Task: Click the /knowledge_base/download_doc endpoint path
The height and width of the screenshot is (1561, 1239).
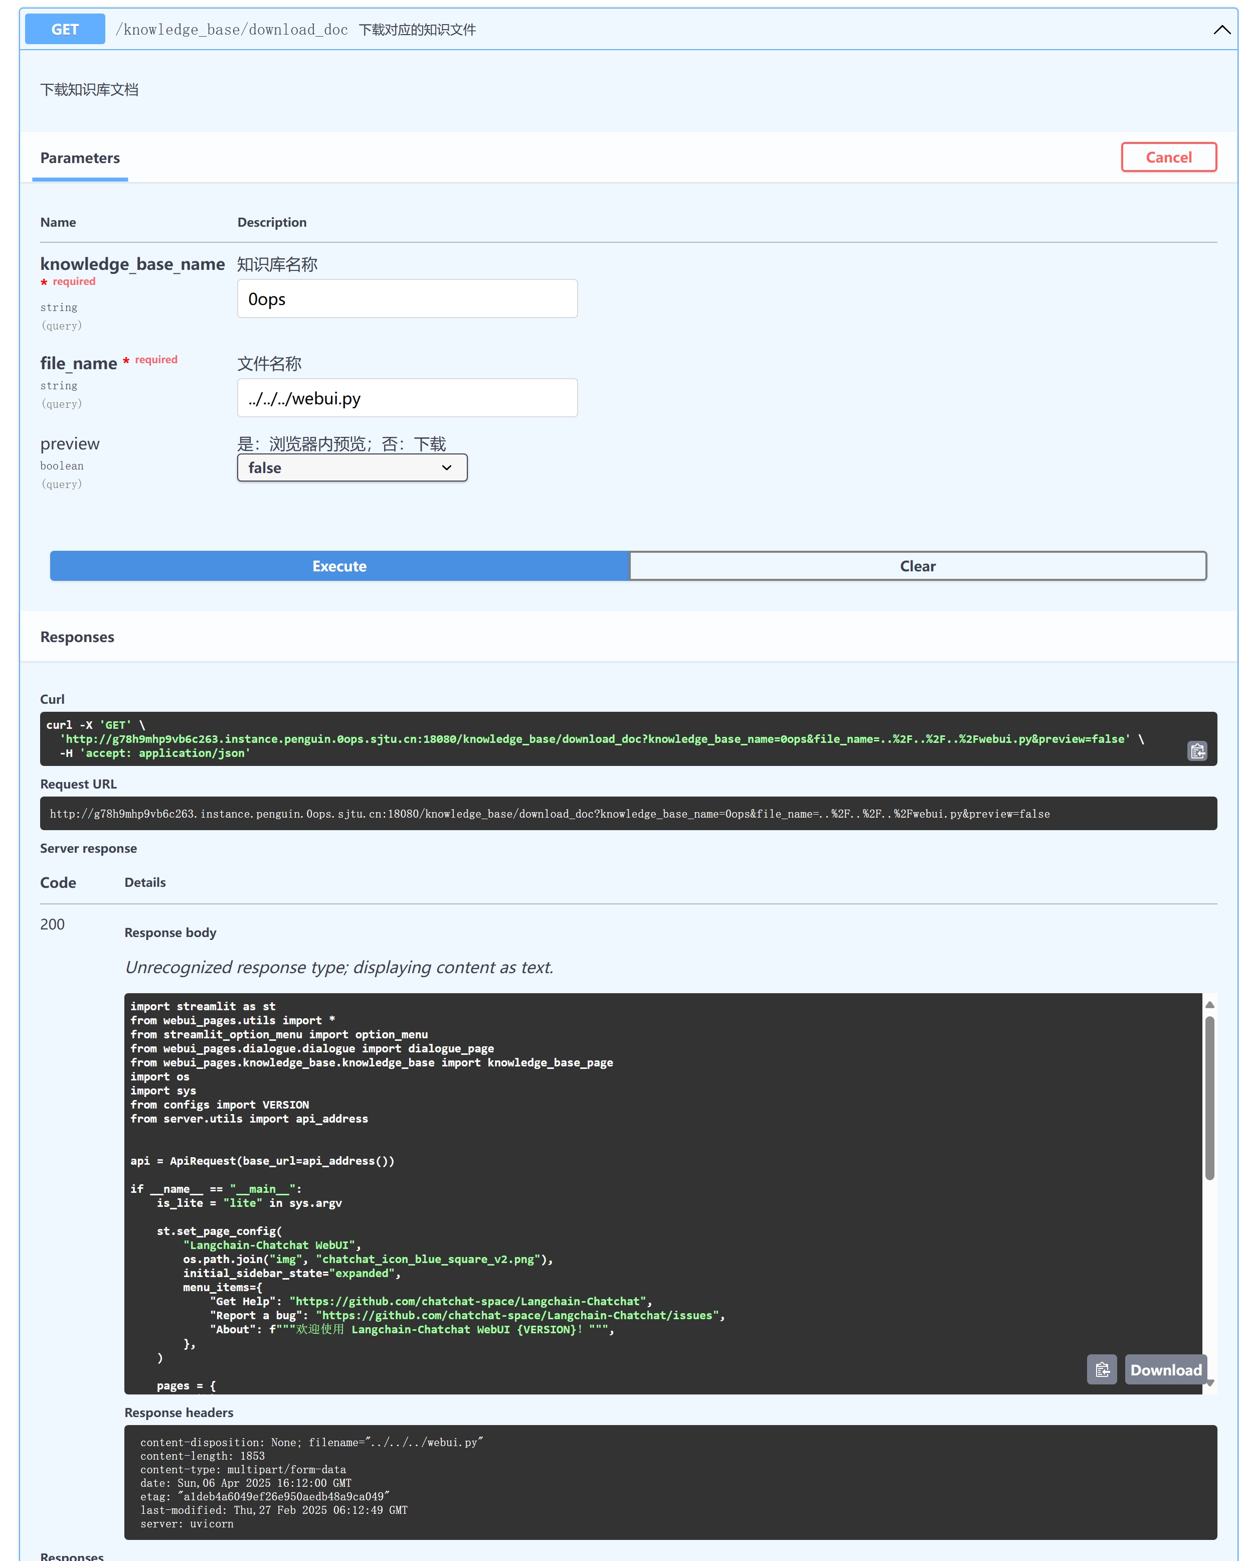Action: (232, 30)
